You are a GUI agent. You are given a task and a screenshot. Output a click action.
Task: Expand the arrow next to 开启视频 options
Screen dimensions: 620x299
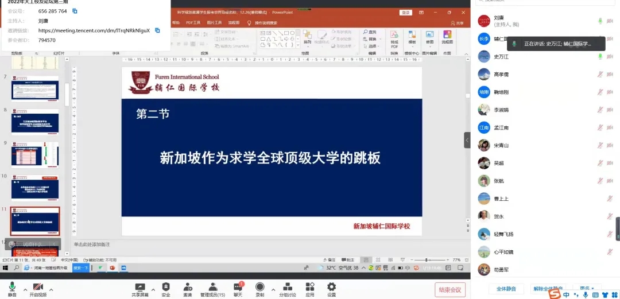click(x=51, y=289)
